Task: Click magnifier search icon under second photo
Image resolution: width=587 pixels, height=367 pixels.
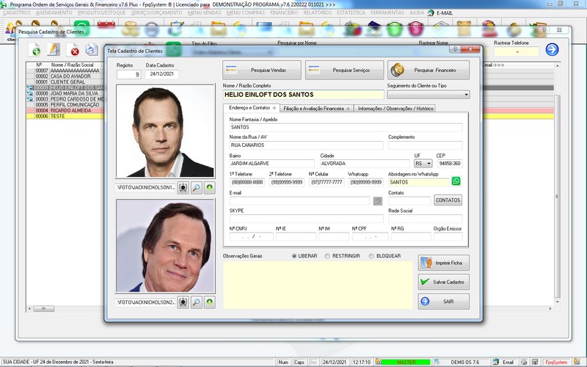Action: (196, 302)
